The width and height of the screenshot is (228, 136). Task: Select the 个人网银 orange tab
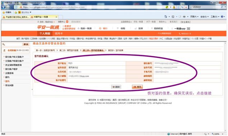coord(45,34)
